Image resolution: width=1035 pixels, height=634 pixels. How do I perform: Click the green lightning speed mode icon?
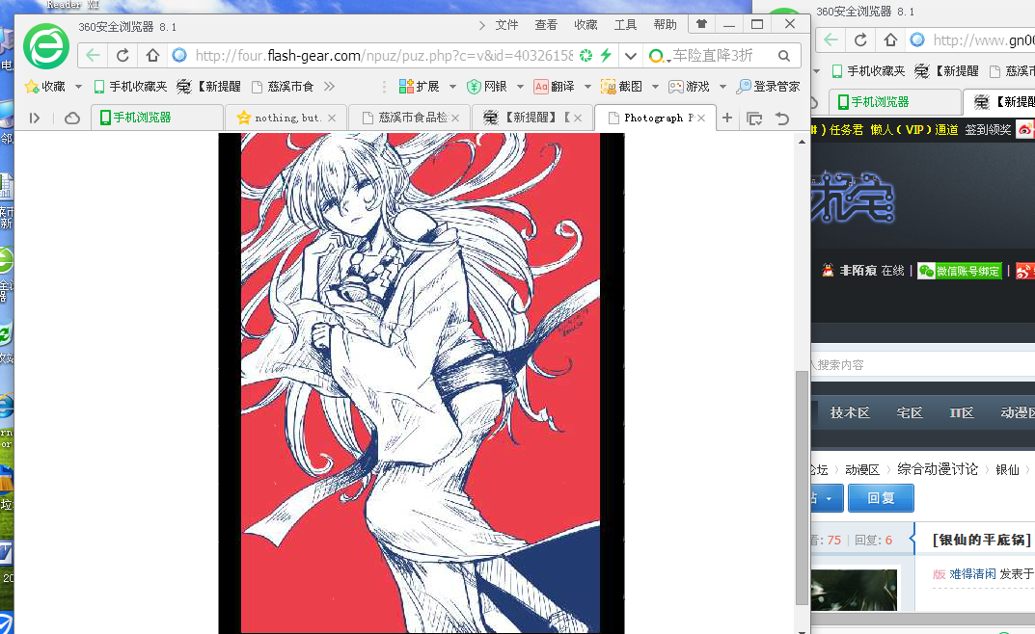(606, 55)
